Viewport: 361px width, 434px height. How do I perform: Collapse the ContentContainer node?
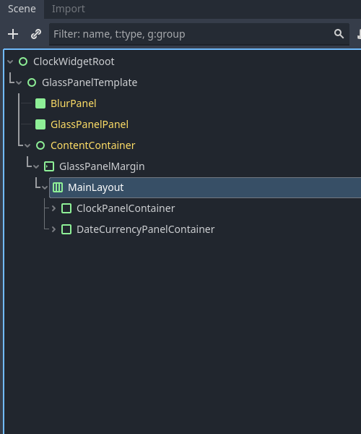pyautogui.click(x=27, y=145)
